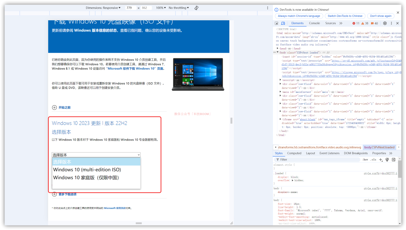Image resolution: width=406 pixels, height=230 pixels.
Task: Open style.csx source link for .loaded rule
Action: tap(380, 173)
